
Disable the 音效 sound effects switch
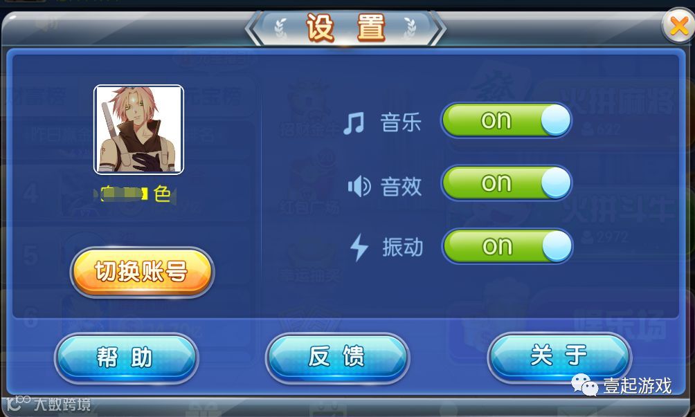(x=507, y=183)
